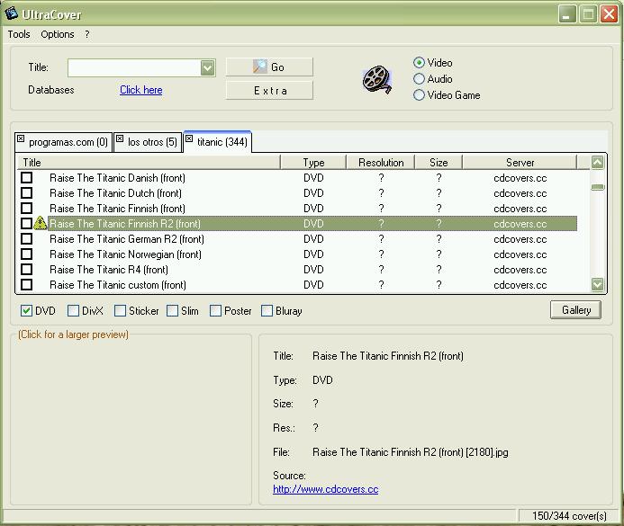Open the Options menu
Image resolution: width=624 pixels, height=526 pixels.
click(x=58, y=34)
